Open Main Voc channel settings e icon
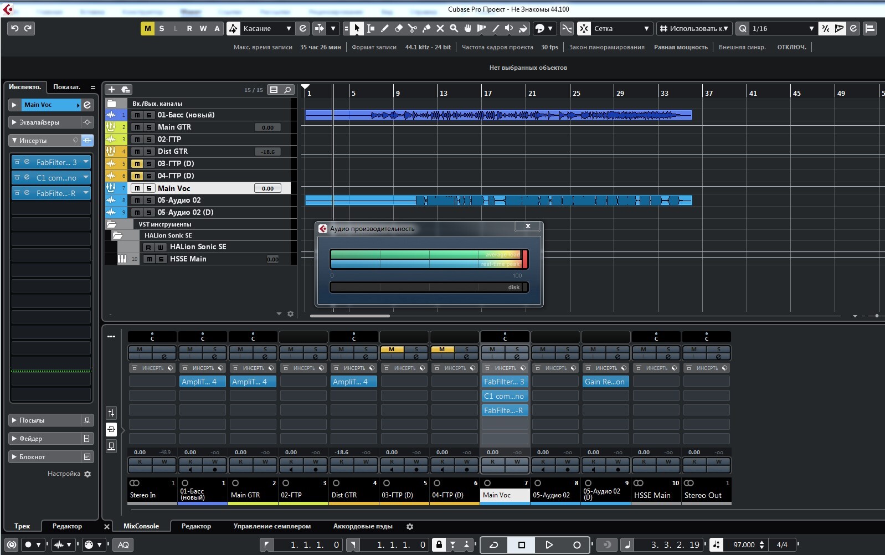885x555 pixels. coord(87,105)
